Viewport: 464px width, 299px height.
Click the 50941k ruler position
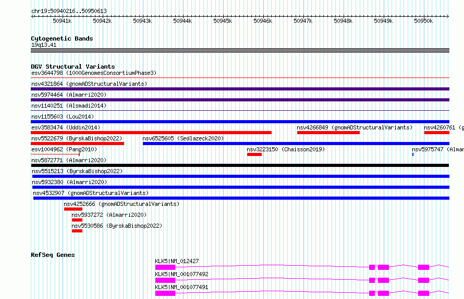[x=62, y=21]
